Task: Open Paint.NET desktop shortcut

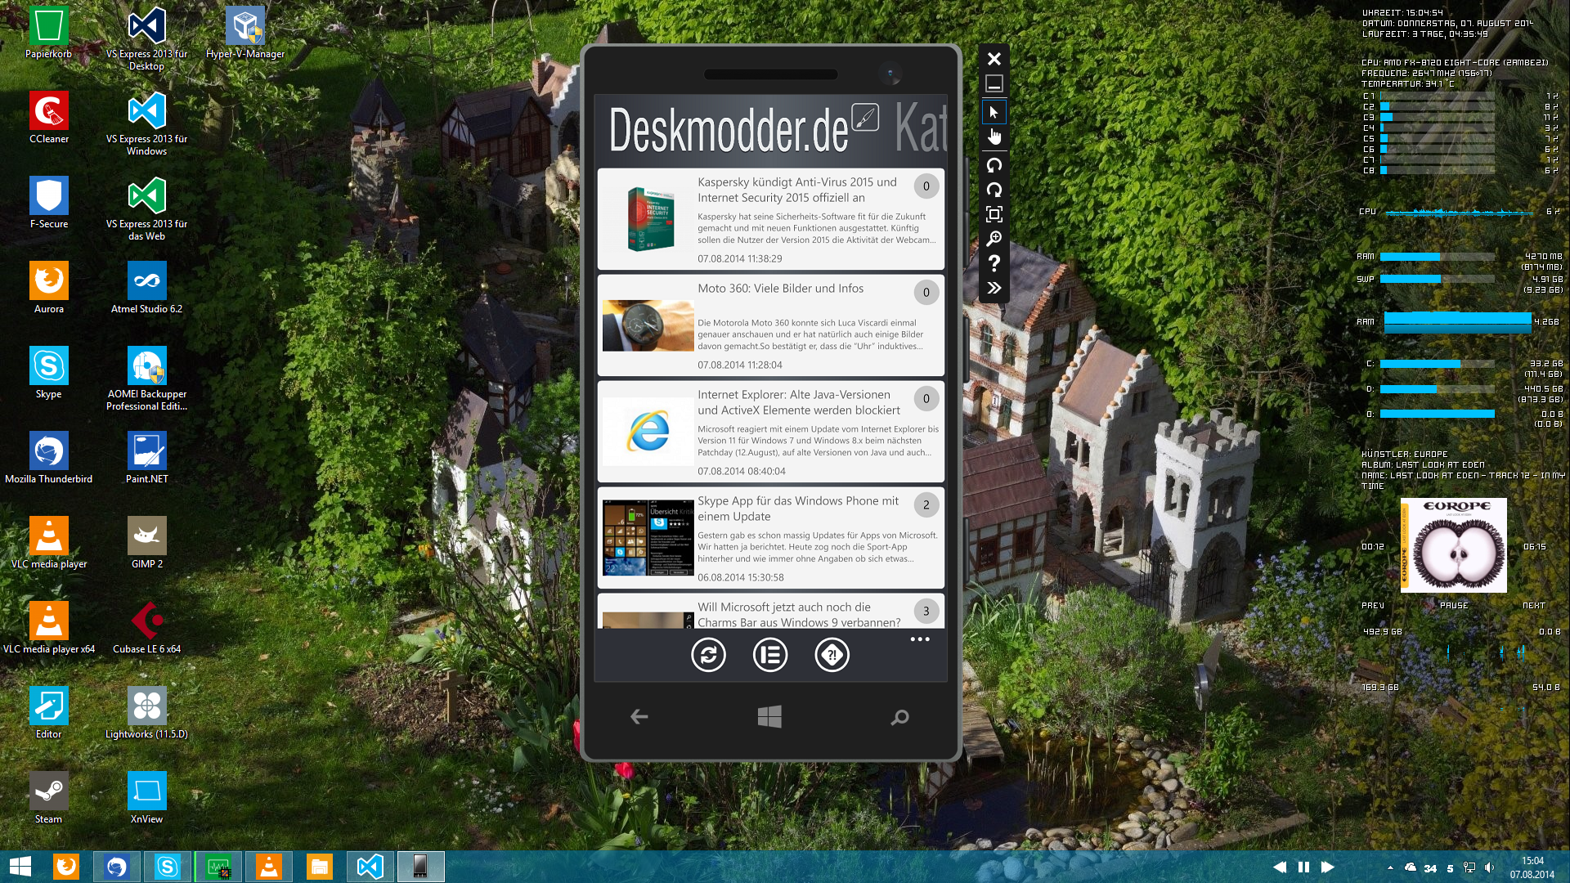Action: [x=147, y=458]
